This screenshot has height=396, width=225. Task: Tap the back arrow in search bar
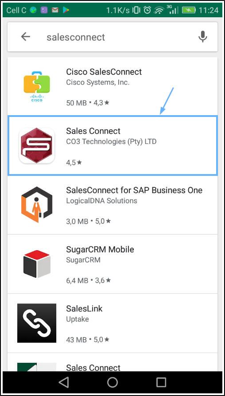26,37
